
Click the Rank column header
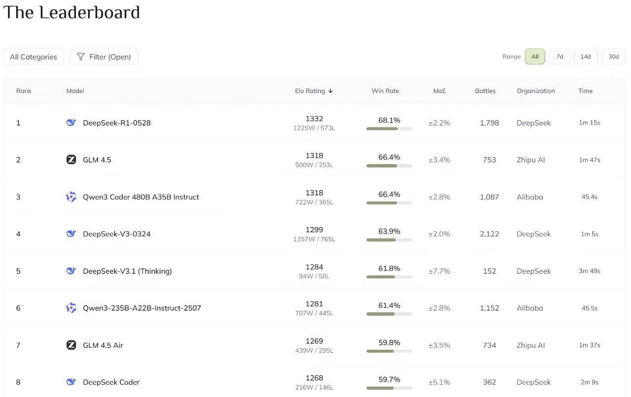[24, 91]
